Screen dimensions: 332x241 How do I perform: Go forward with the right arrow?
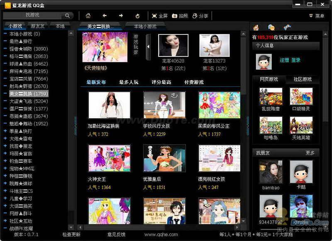(121, 16)
